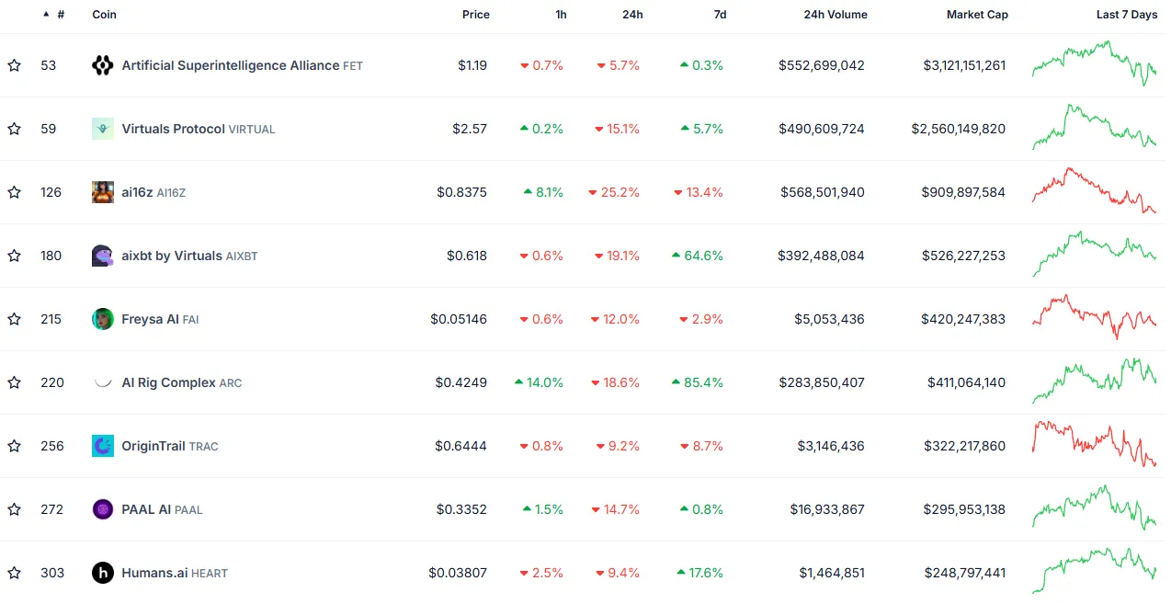Click the Virtuals Protocol logo icon
This screenshot has height=604, width=1171.
pos(103,129)
